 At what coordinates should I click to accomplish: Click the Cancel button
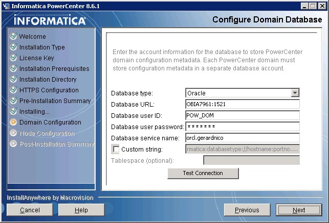point(30,210)
